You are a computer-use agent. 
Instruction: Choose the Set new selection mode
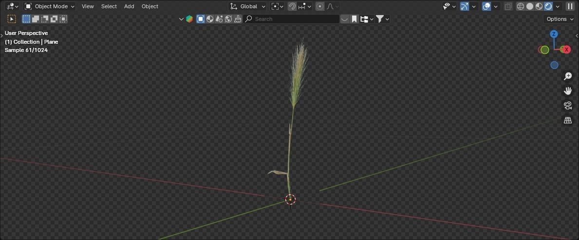[26, 19]
